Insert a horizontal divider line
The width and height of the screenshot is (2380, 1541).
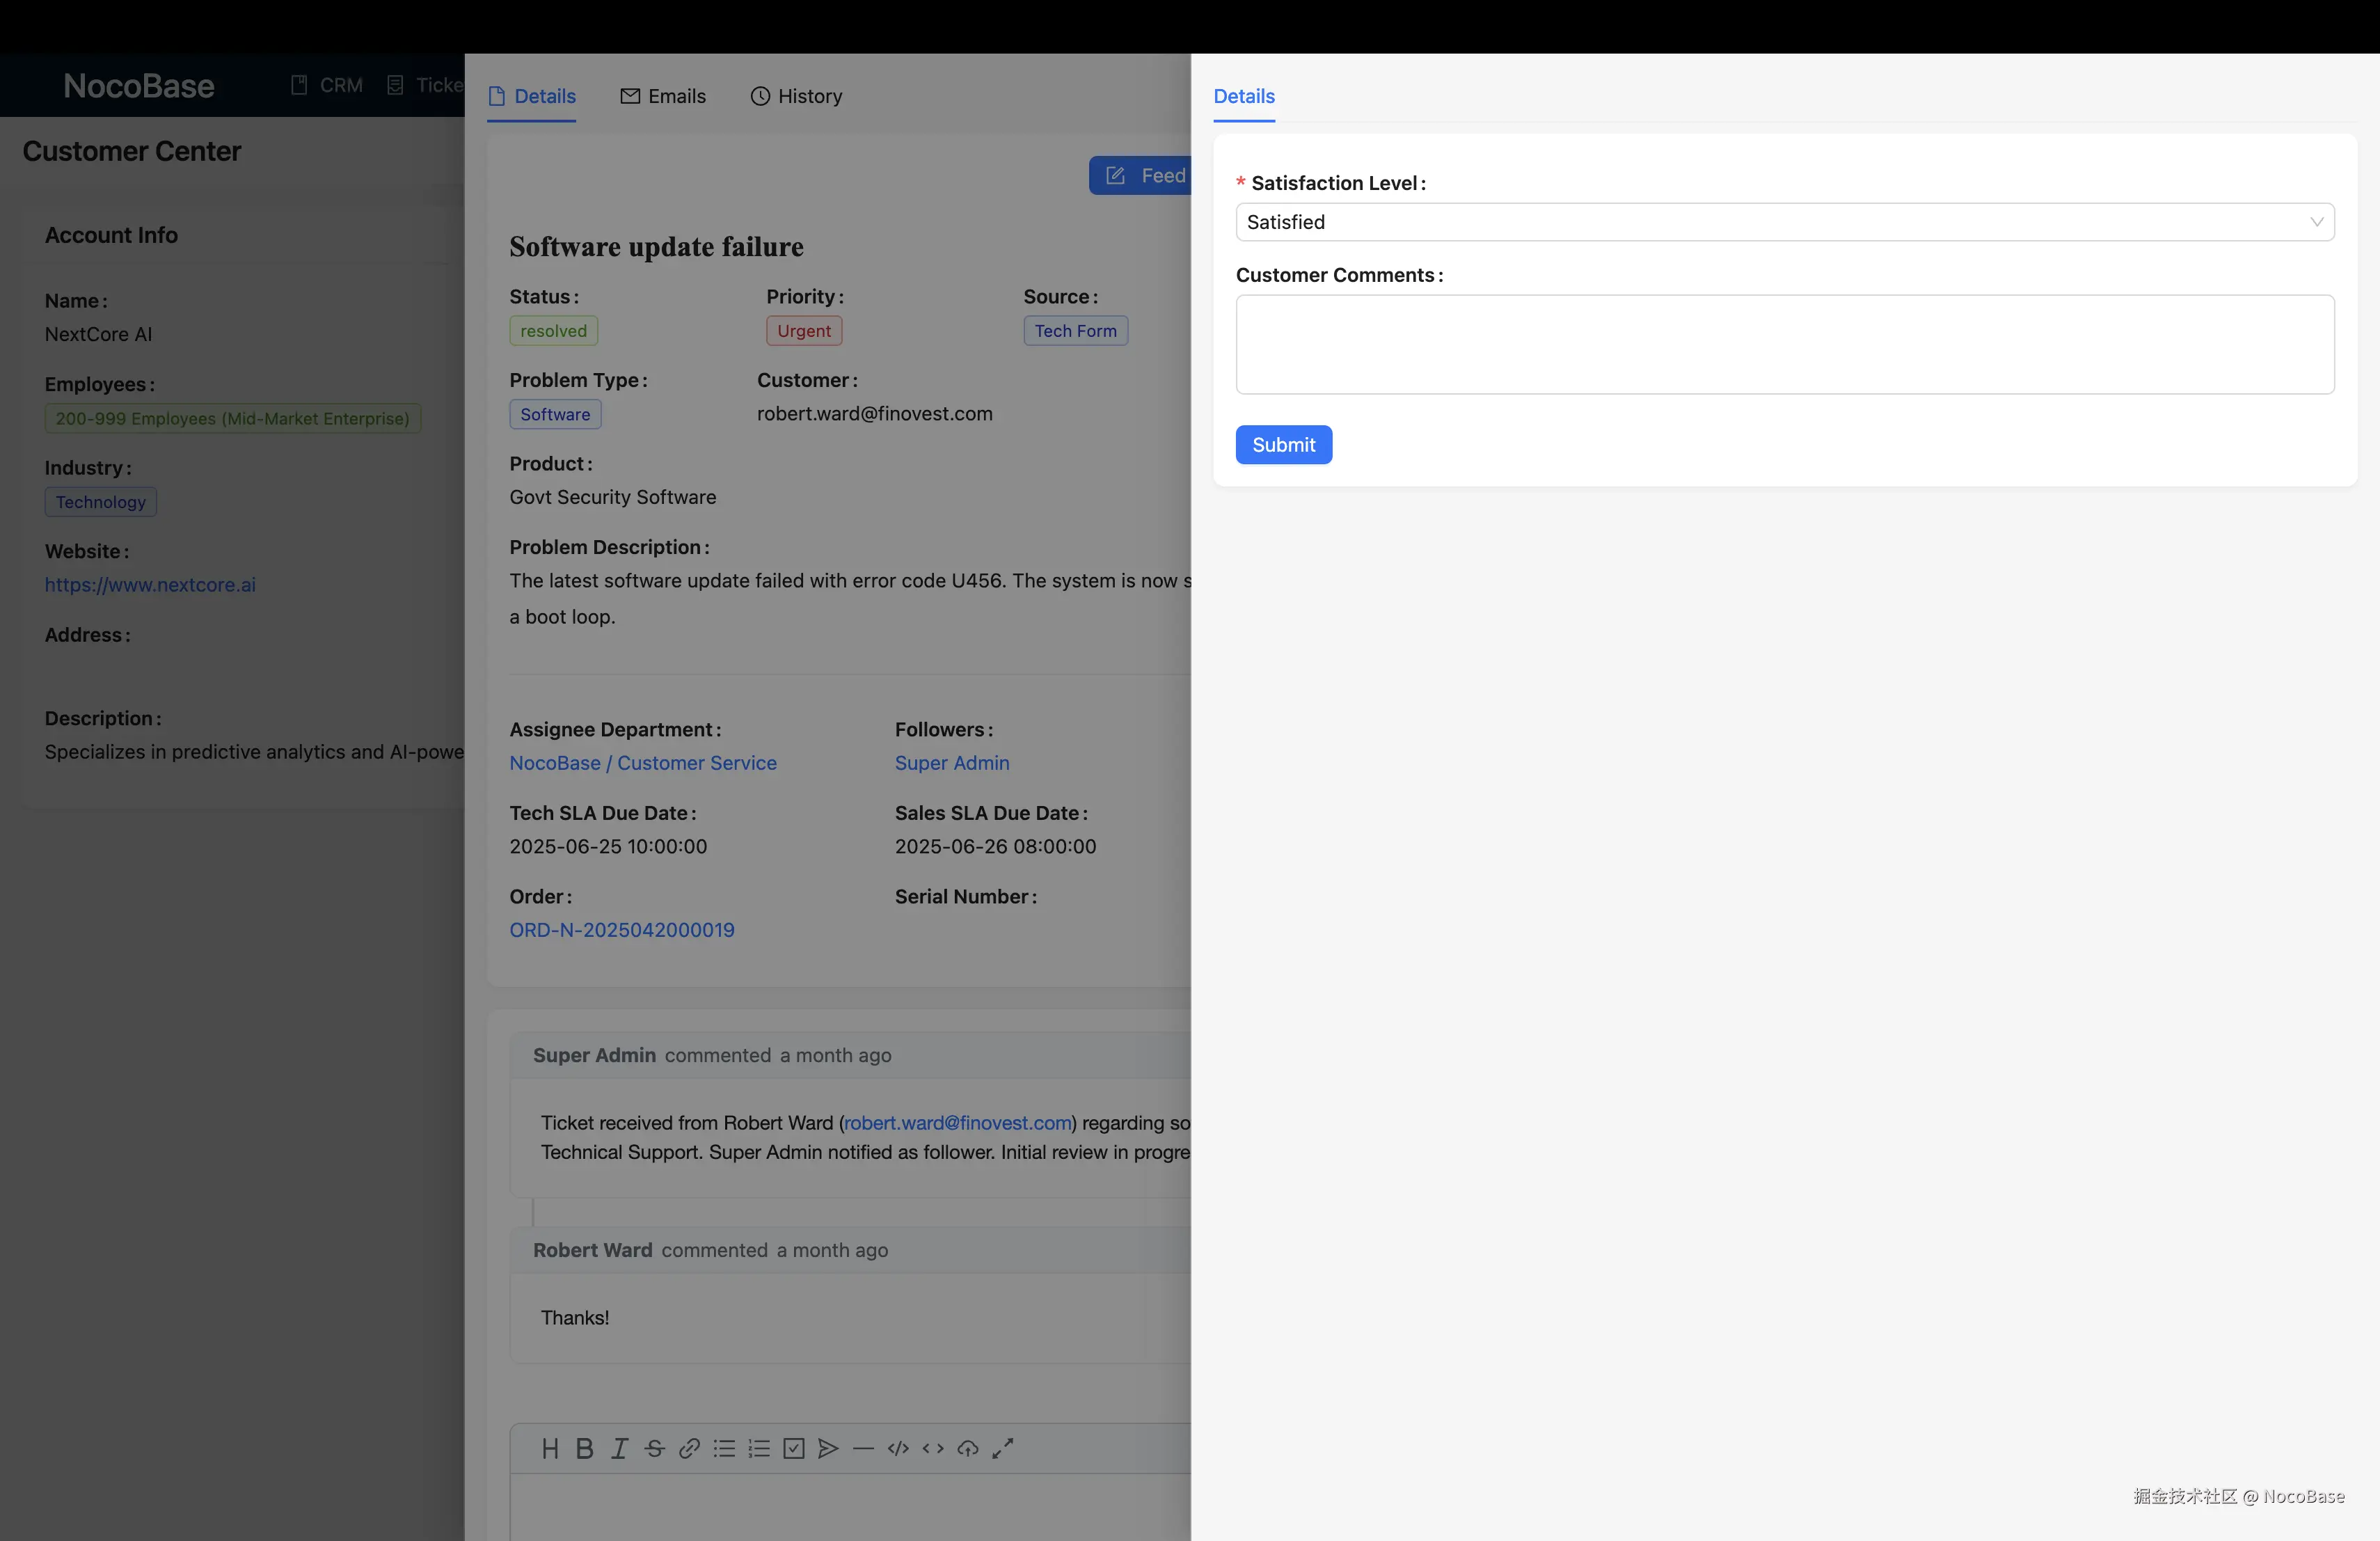tap(863, 1448)
